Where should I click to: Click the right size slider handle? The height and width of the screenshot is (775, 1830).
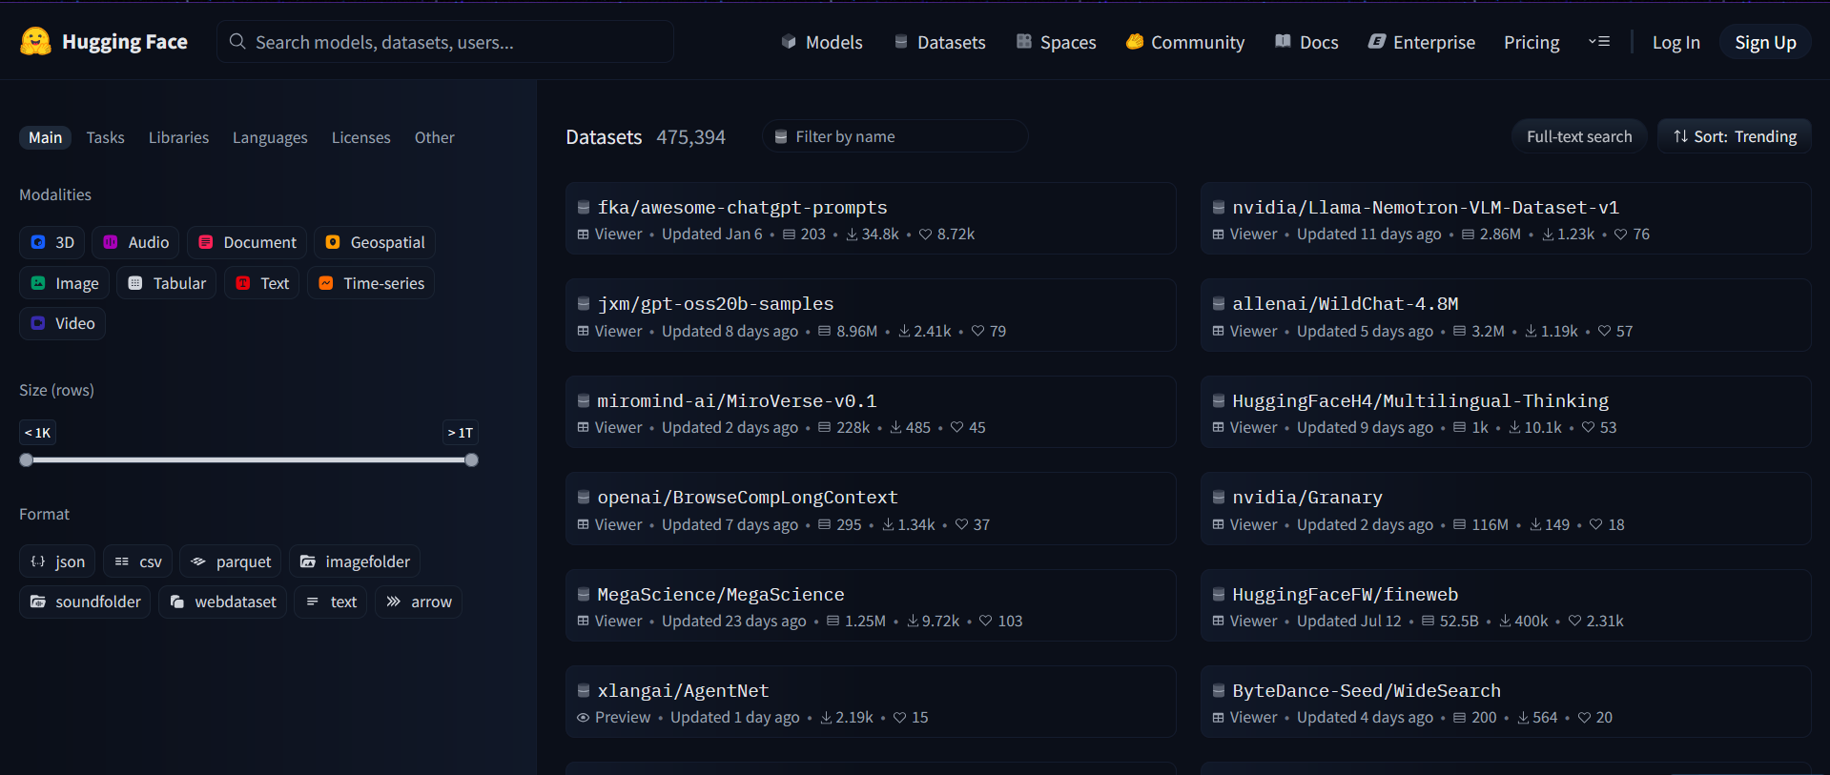(471, 459)
